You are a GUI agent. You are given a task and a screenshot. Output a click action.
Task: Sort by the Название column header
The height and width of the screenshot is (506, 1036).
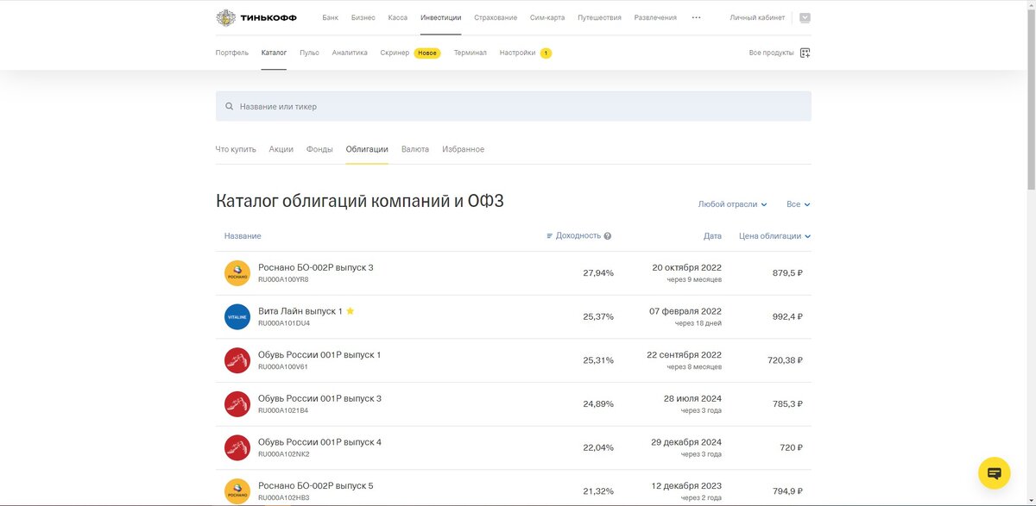[243, 236]
